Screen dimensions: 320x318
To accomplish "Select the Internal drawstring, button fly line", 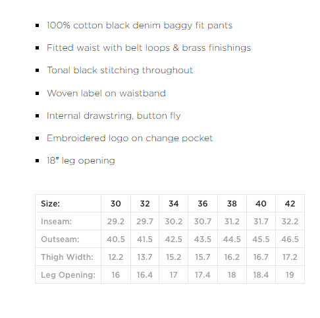I will 114,116.
